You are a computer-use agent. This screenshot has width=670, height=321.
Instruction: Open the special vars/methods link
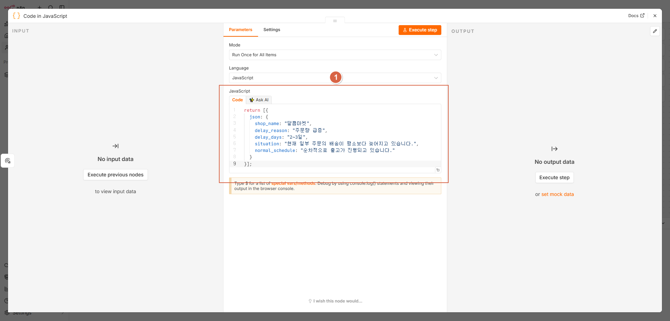[x=293, y=183]
